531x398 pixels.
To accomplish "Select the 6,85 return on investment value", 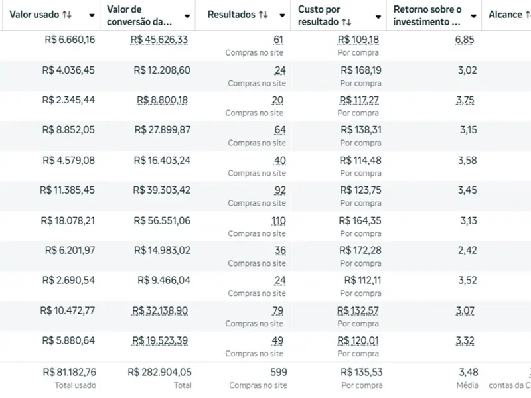I will click(x=465, y=40).
